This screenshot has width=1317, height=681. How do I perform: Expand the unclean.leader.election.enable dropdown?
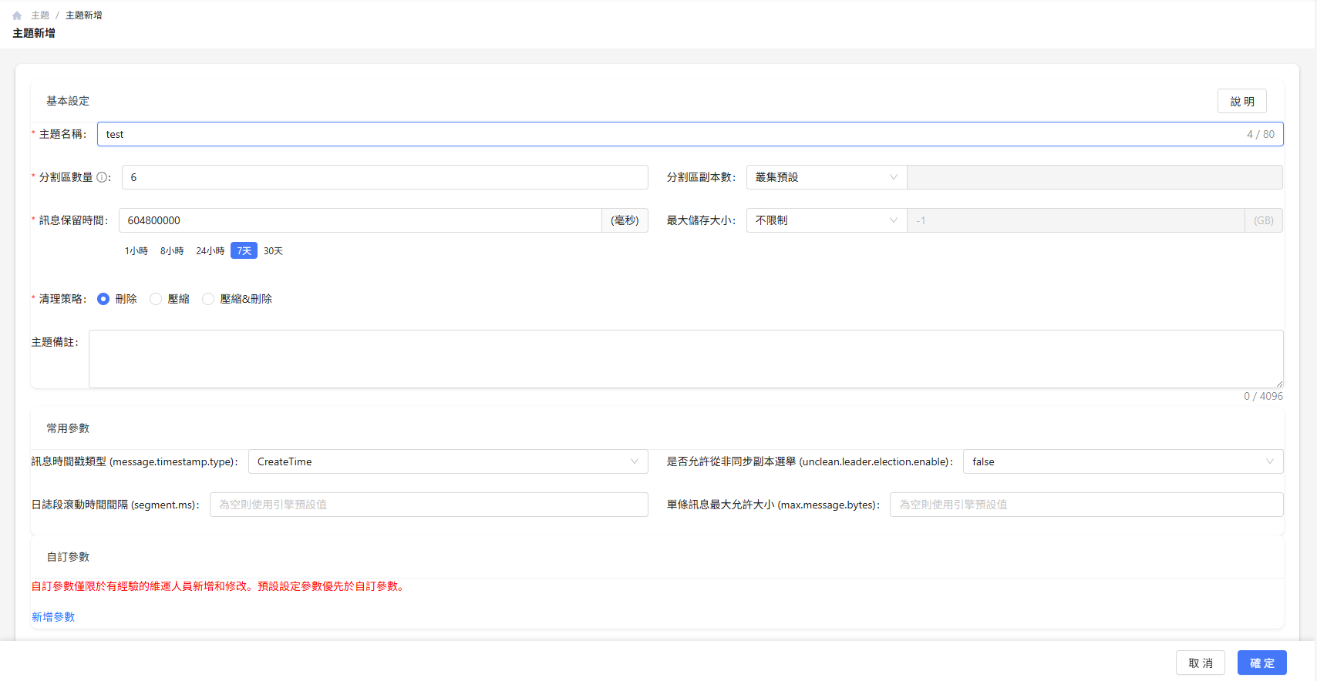point(1123,461)
